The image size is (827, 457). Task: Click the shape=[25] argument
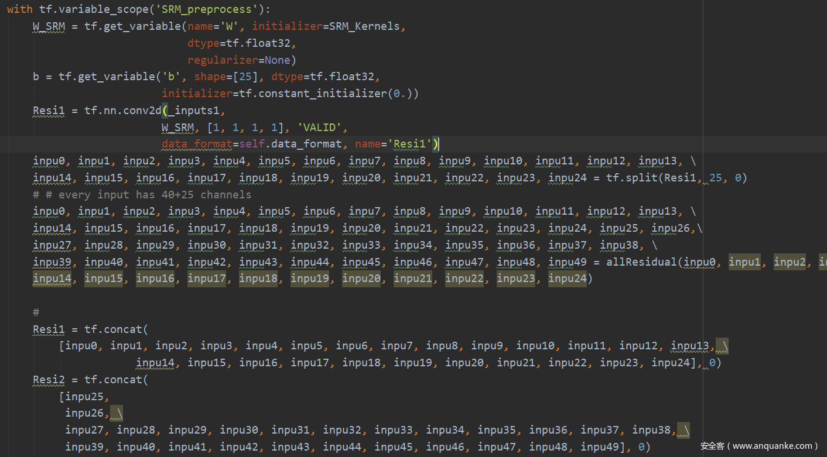(226, 77)
